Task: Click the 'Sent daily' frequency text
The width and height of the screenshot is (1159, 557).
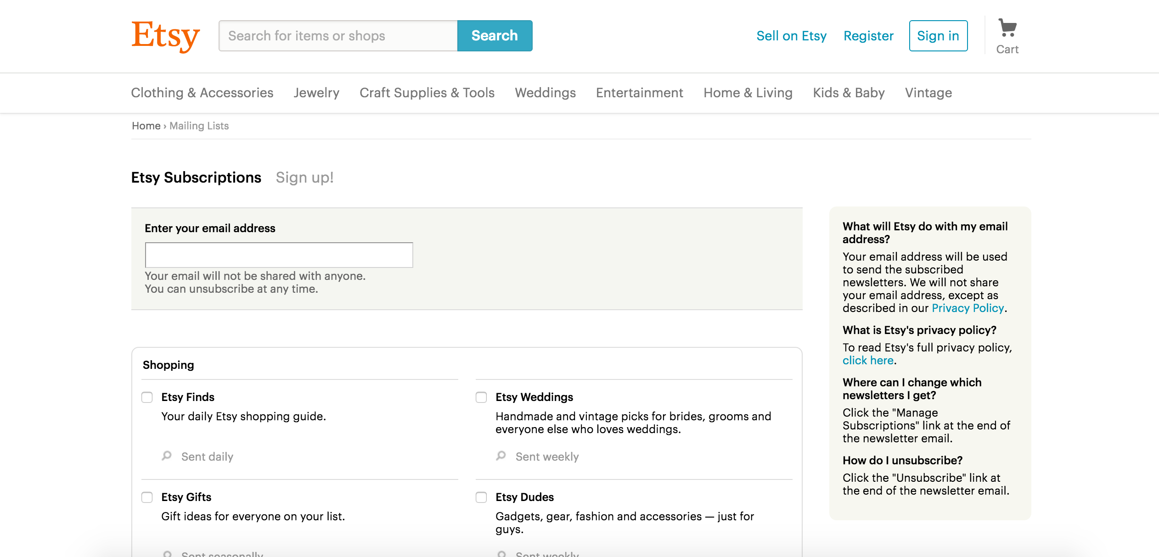Action: tap(207, 457)
